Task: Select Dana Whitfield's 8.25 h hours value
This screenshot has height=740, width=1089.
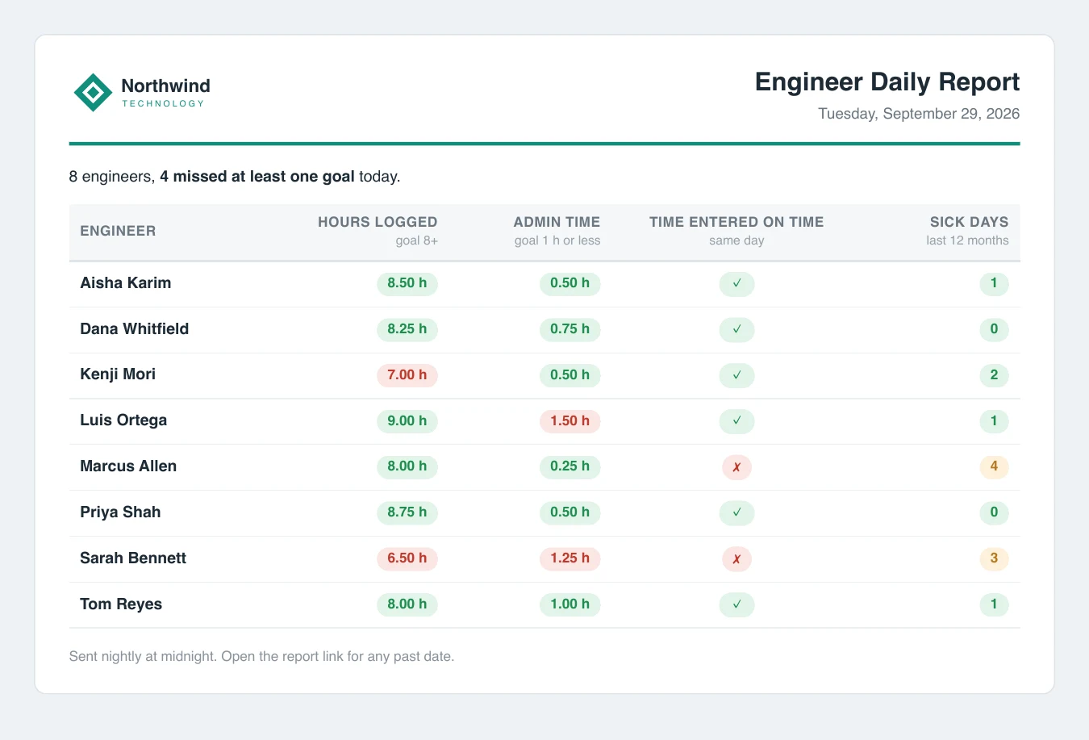Action: point(407,329)
